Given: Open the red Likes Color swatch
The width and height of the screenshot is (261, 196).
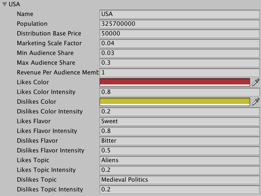Looking at the screenshot, I should (x=175, y=82).
